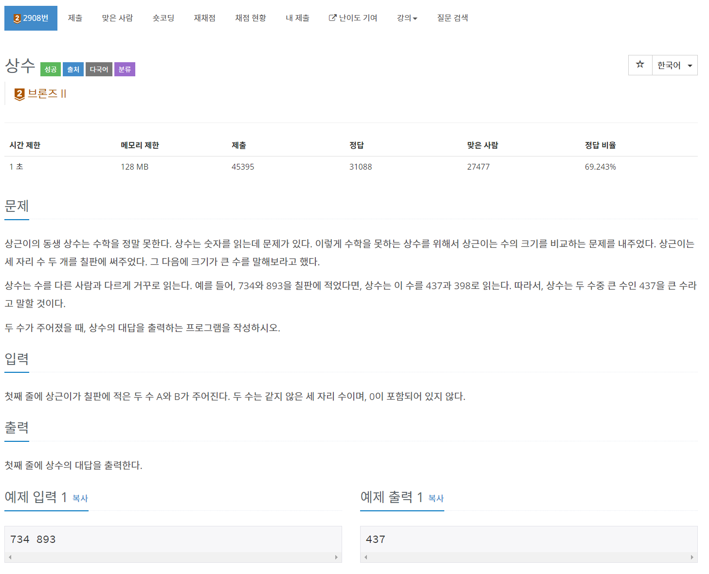Image resolution: width=709 pixels, height=574 pixels.
Task: Click right scroll arrow of sample output
Action: (692, 557)
